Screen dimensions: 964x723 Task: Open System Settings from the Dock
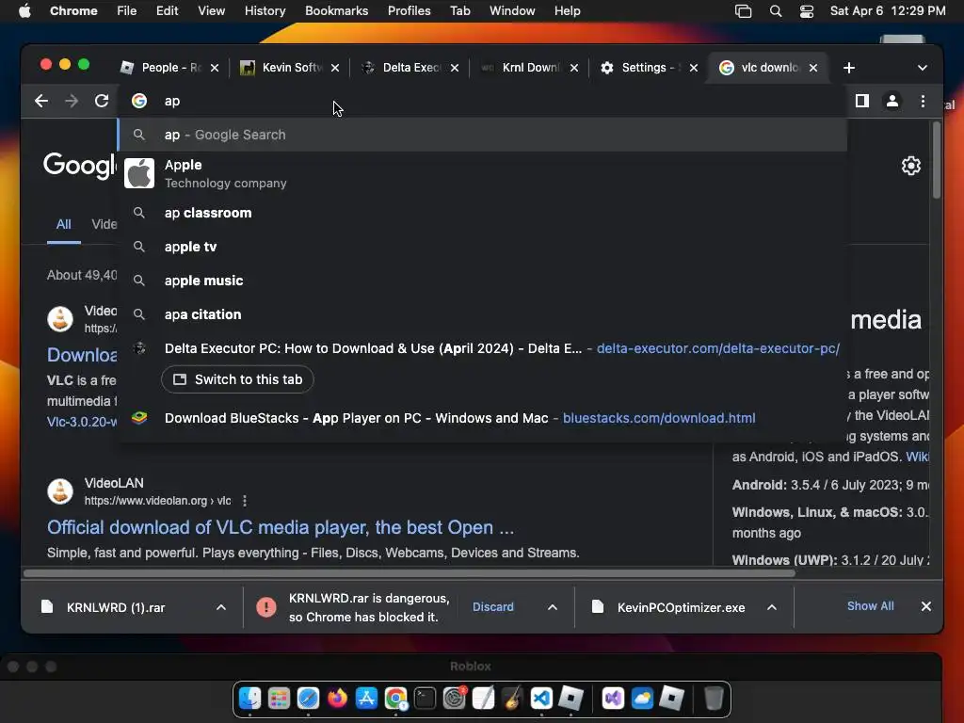coord(455,699)
